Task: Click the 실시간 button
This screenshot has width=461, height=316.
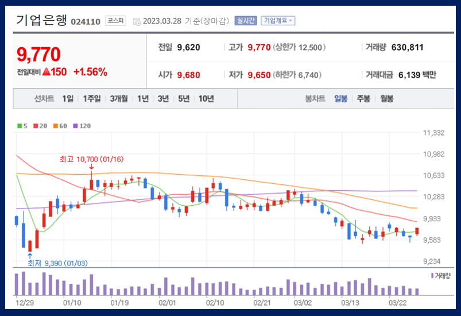Action: pyautogui.click(x=246, y=21)
